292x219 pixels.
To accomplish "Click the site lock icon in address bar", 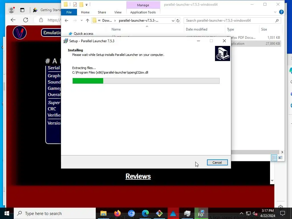I will (x=41, y=20).
